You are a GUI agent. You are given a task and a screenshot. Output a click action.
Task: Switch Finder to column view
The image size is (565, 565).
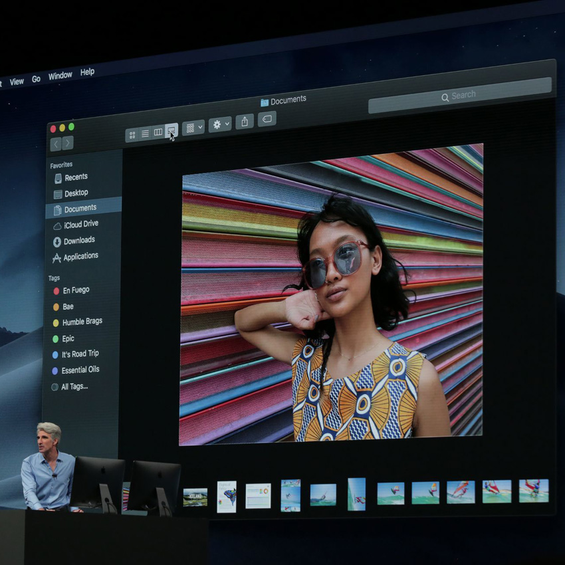click(x=158, y=132)
